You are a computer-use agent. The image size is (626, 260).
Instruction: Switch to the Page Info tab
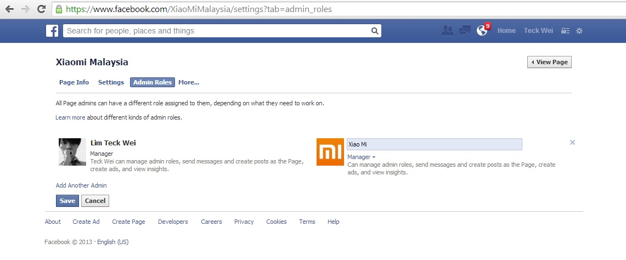[x=74, y=82]
